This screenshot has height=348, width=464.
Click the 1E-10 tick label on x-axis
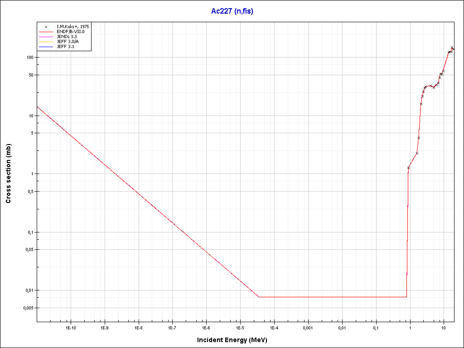(70, 327)
